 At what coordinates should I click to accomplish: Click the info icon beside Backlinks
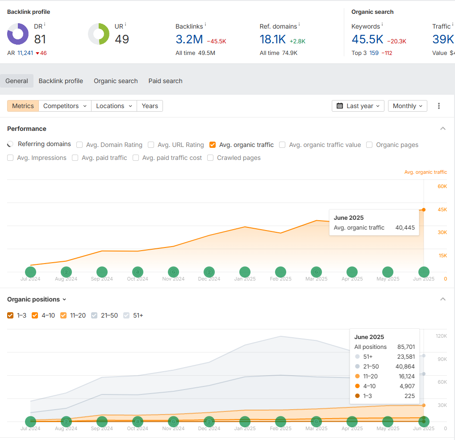pos(205,25)
